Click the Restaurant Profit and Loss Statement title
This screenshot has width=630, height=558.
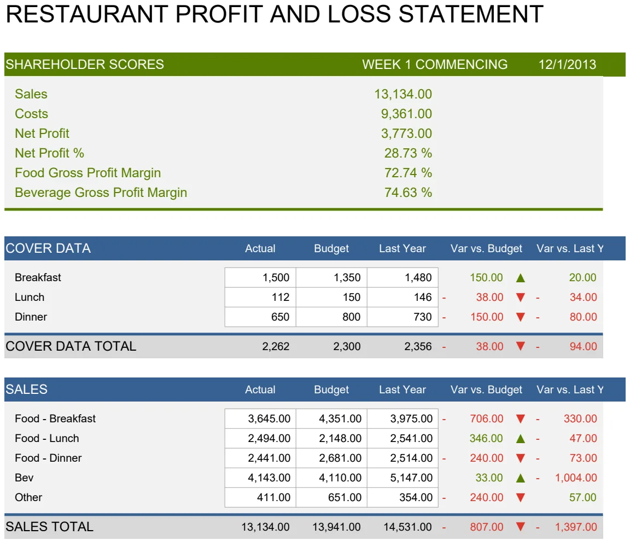point(275,14)
